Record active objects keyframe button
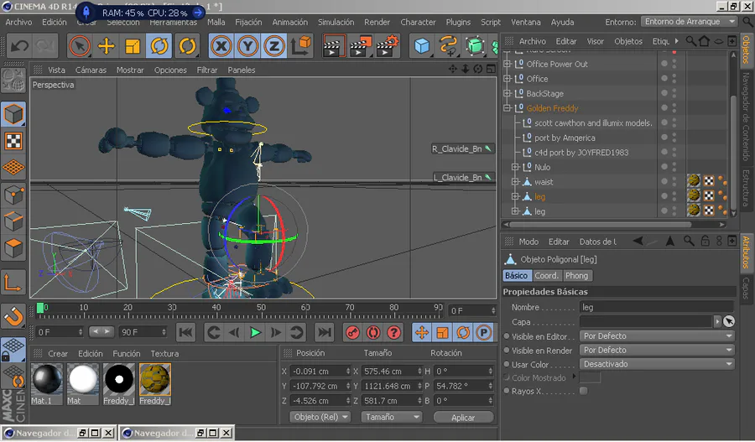 click(352, 332)
